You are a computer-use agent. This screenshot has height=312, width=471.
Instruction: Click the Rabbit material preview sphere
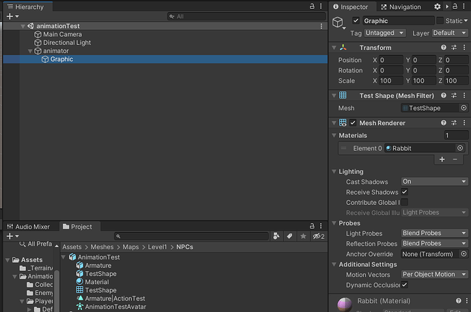point(345,304)
